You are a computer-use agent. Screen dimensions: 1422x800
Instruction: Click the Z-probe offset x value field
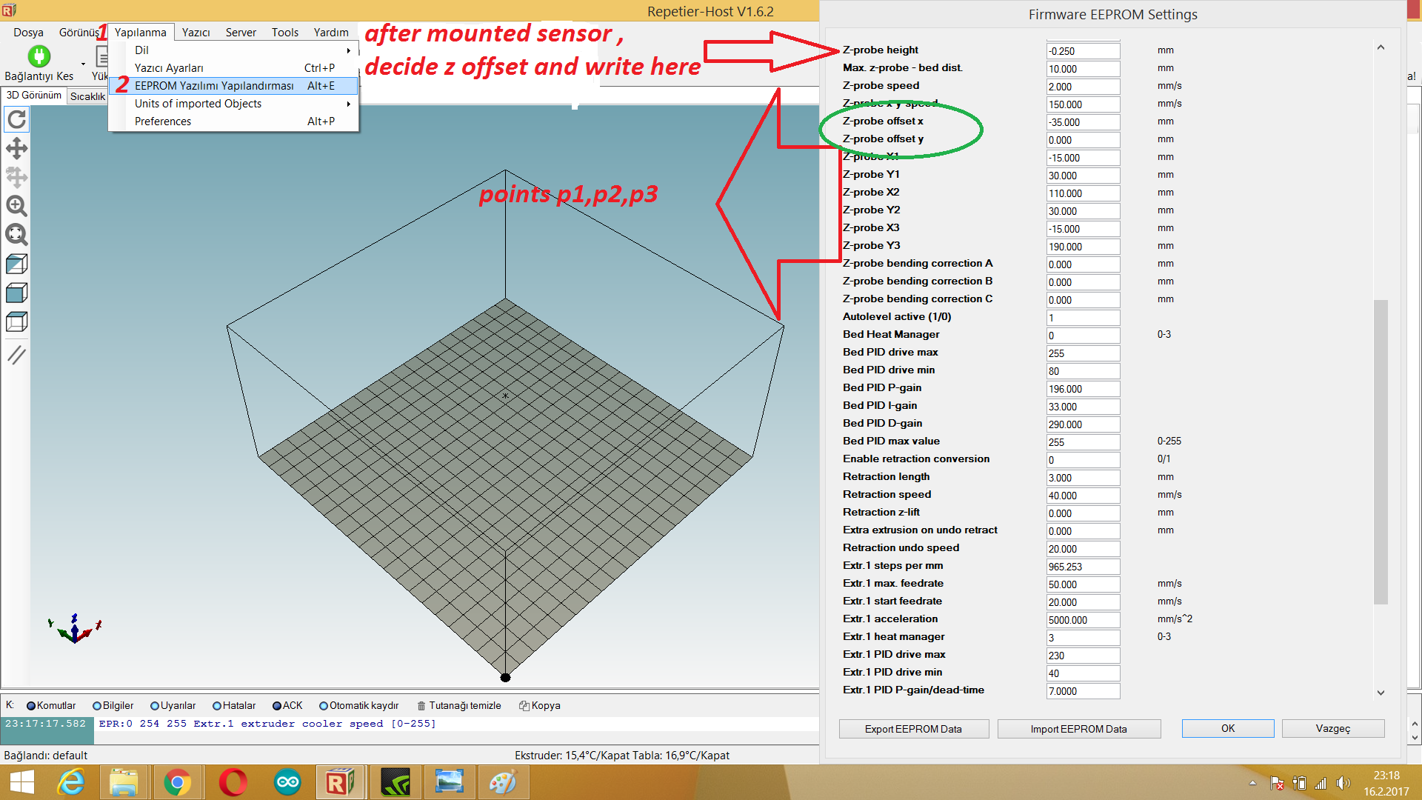[x=1083, y=122]
